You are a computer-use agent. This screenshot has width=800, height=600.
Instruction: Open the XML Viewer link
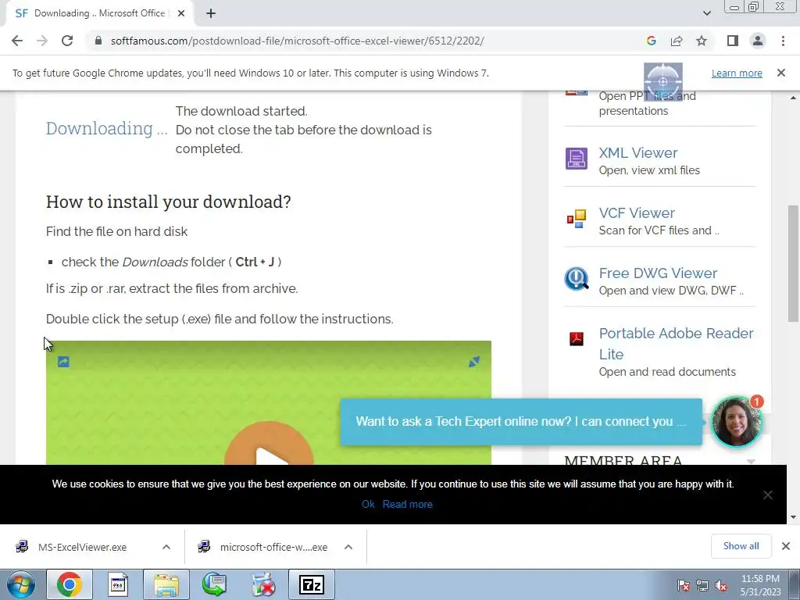(637, 152)
